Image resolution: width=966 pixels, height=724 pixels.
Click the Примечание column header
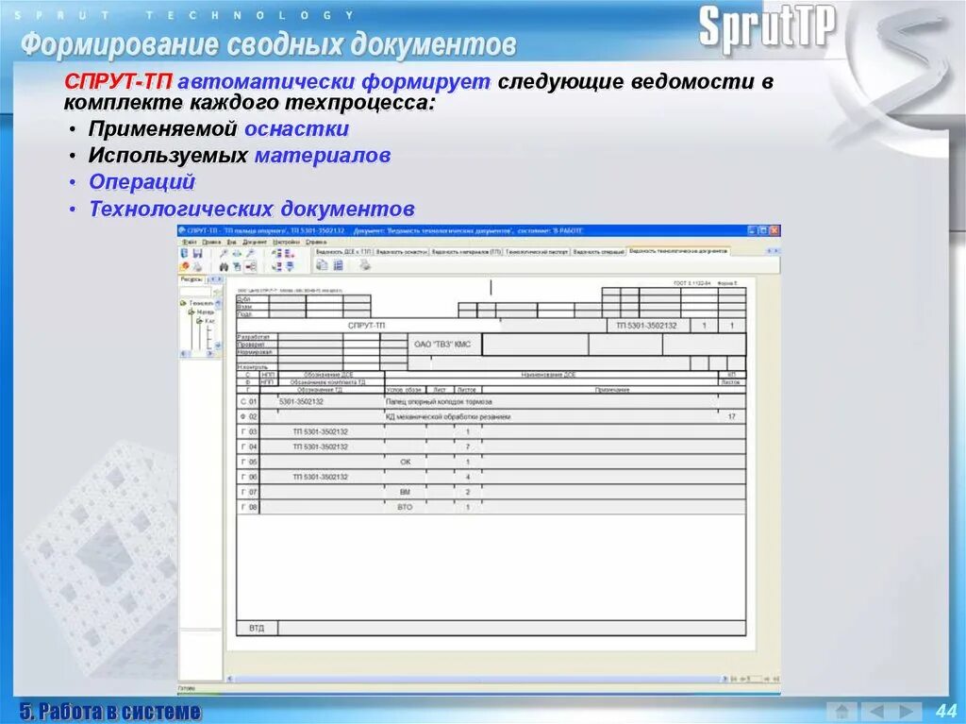pyautogui.click(x=612, y=390)
